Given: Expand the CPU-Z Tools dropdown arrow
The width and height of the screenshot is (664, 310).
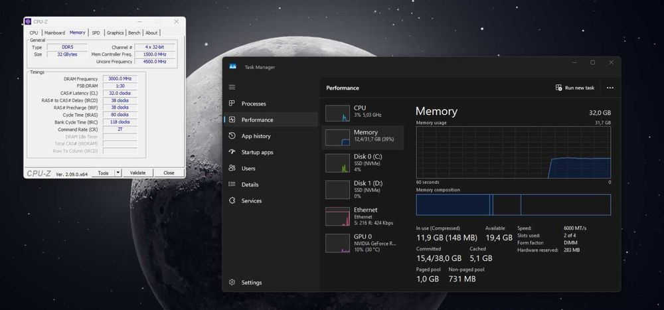Looking at the screenshot, I should [118, 173].
